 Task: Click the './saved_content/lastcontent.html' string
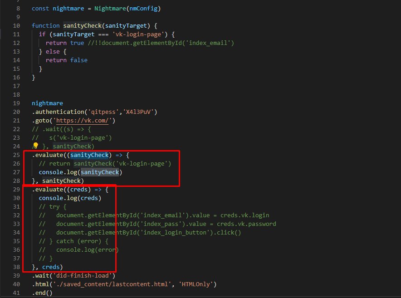coord(112,284)
